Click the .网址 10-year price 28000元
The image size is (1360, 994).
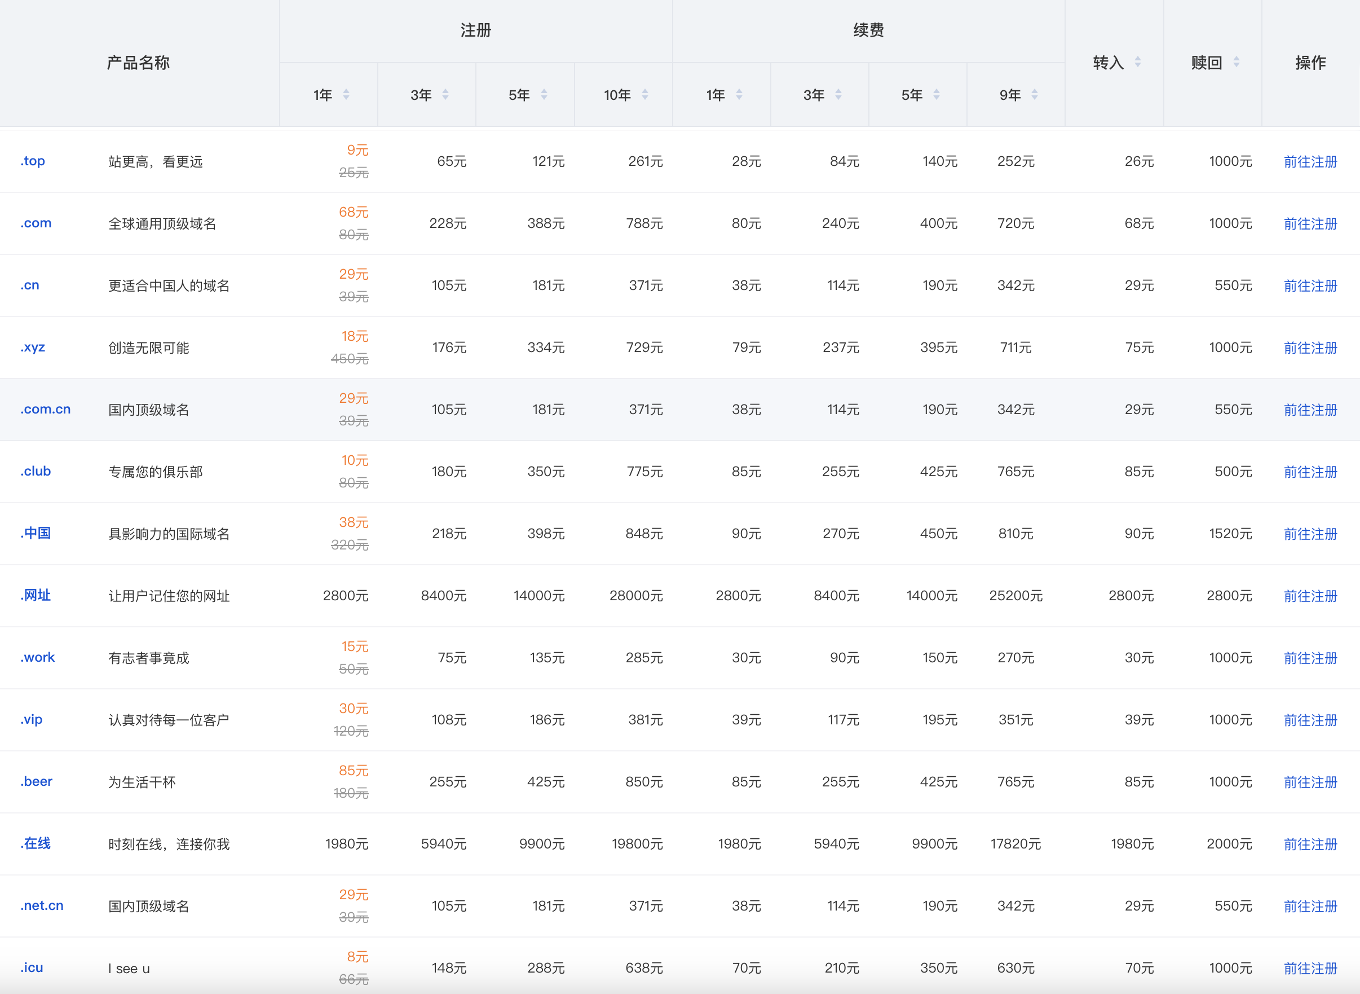(636, 596)
